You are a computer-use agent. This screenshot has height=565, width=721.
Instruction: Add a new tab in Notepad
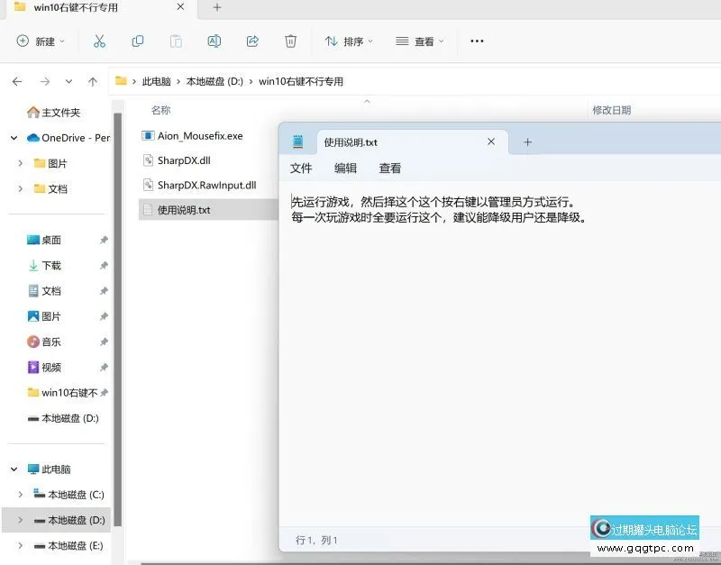528,142
